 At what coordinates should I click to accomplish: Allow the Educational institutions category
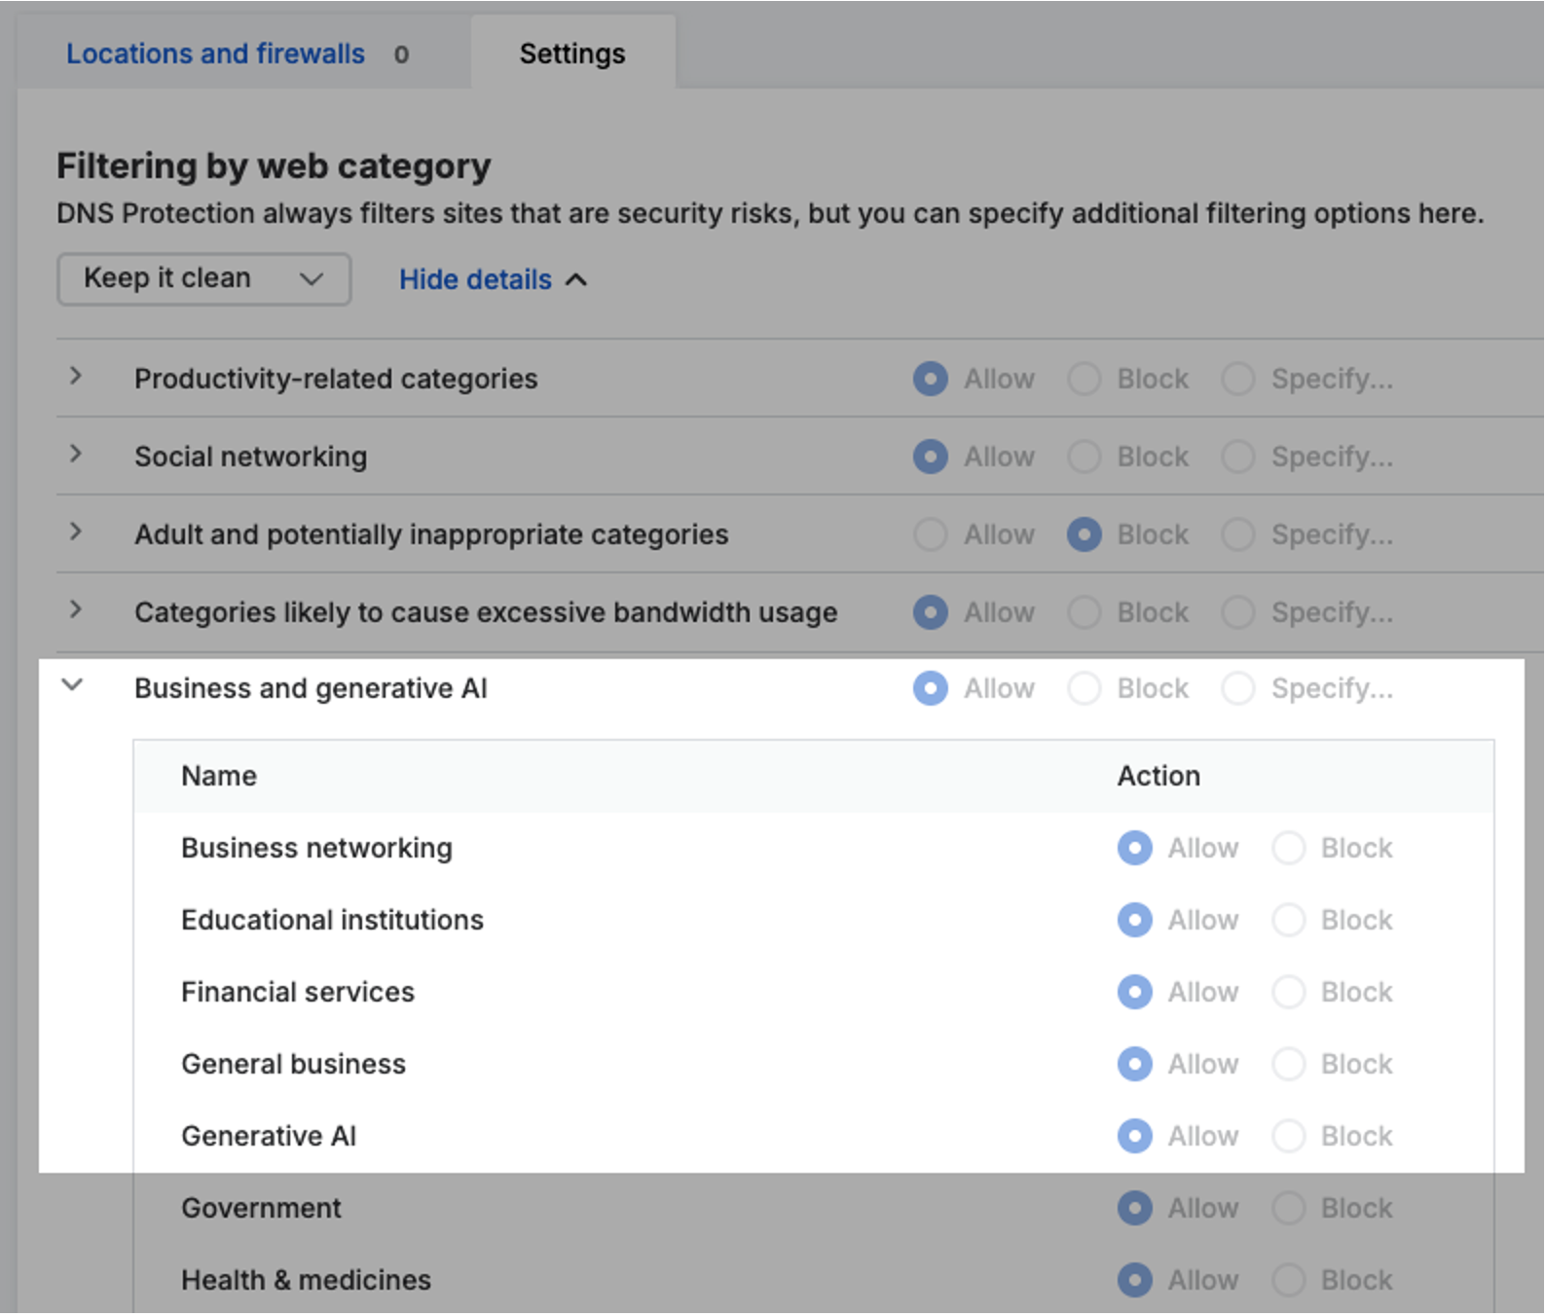1134,920
